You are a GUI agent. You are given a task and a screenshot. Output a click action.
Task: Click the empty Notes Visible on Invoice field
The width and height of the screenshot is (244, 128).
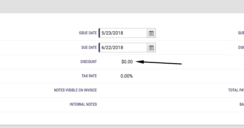coord(160,90)
